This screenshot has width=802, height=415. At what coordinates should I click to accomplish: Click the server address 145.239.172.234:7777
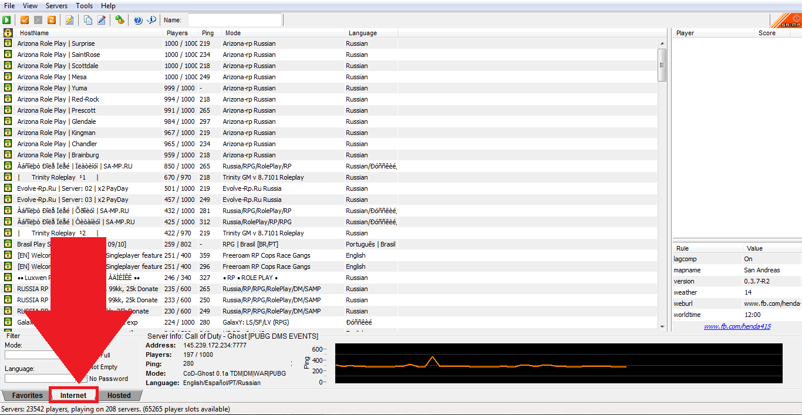click(215, 345)
